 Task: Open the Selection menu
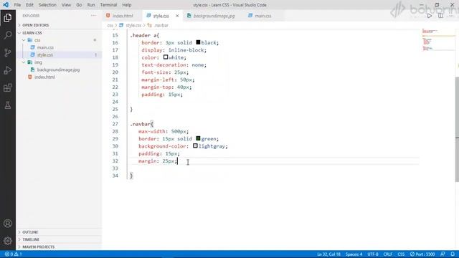47,5
